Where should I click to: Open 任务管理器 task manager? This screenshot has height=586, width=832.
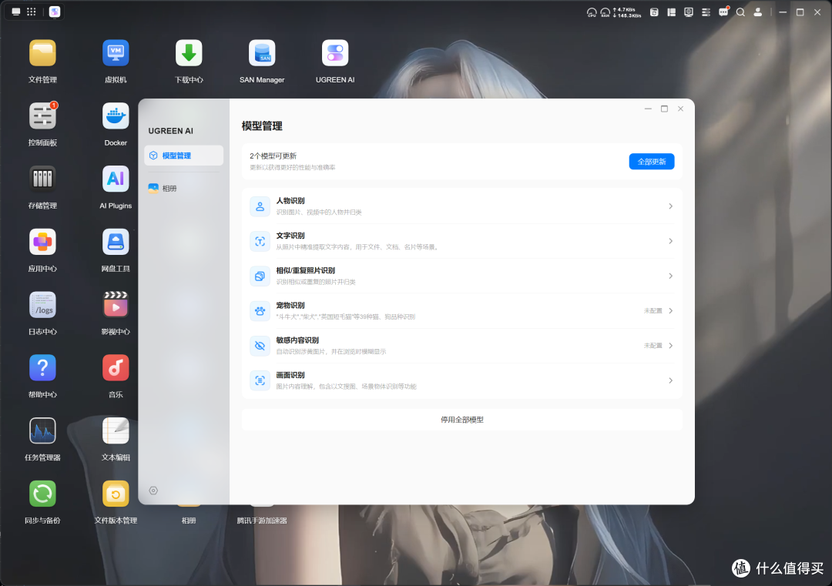[42, 430]
